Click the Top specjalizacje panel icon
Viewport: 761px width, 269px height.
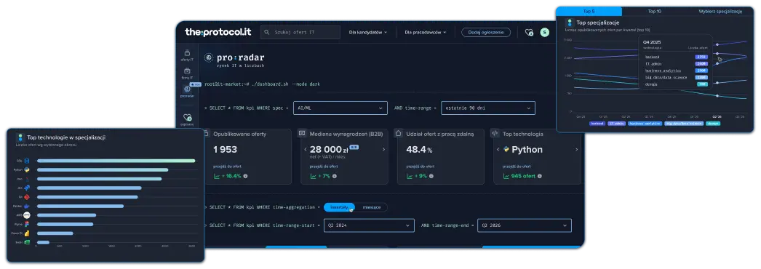coord(569,23)
